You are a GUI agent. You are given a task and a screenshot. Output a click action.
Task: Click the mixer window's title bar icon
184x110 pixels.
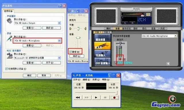point(69,11)
